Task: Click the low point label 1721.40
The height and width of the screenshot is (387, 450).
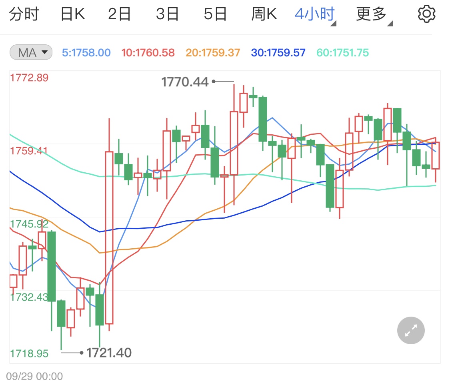Action: pyautogui.click(x=110, y=353)
